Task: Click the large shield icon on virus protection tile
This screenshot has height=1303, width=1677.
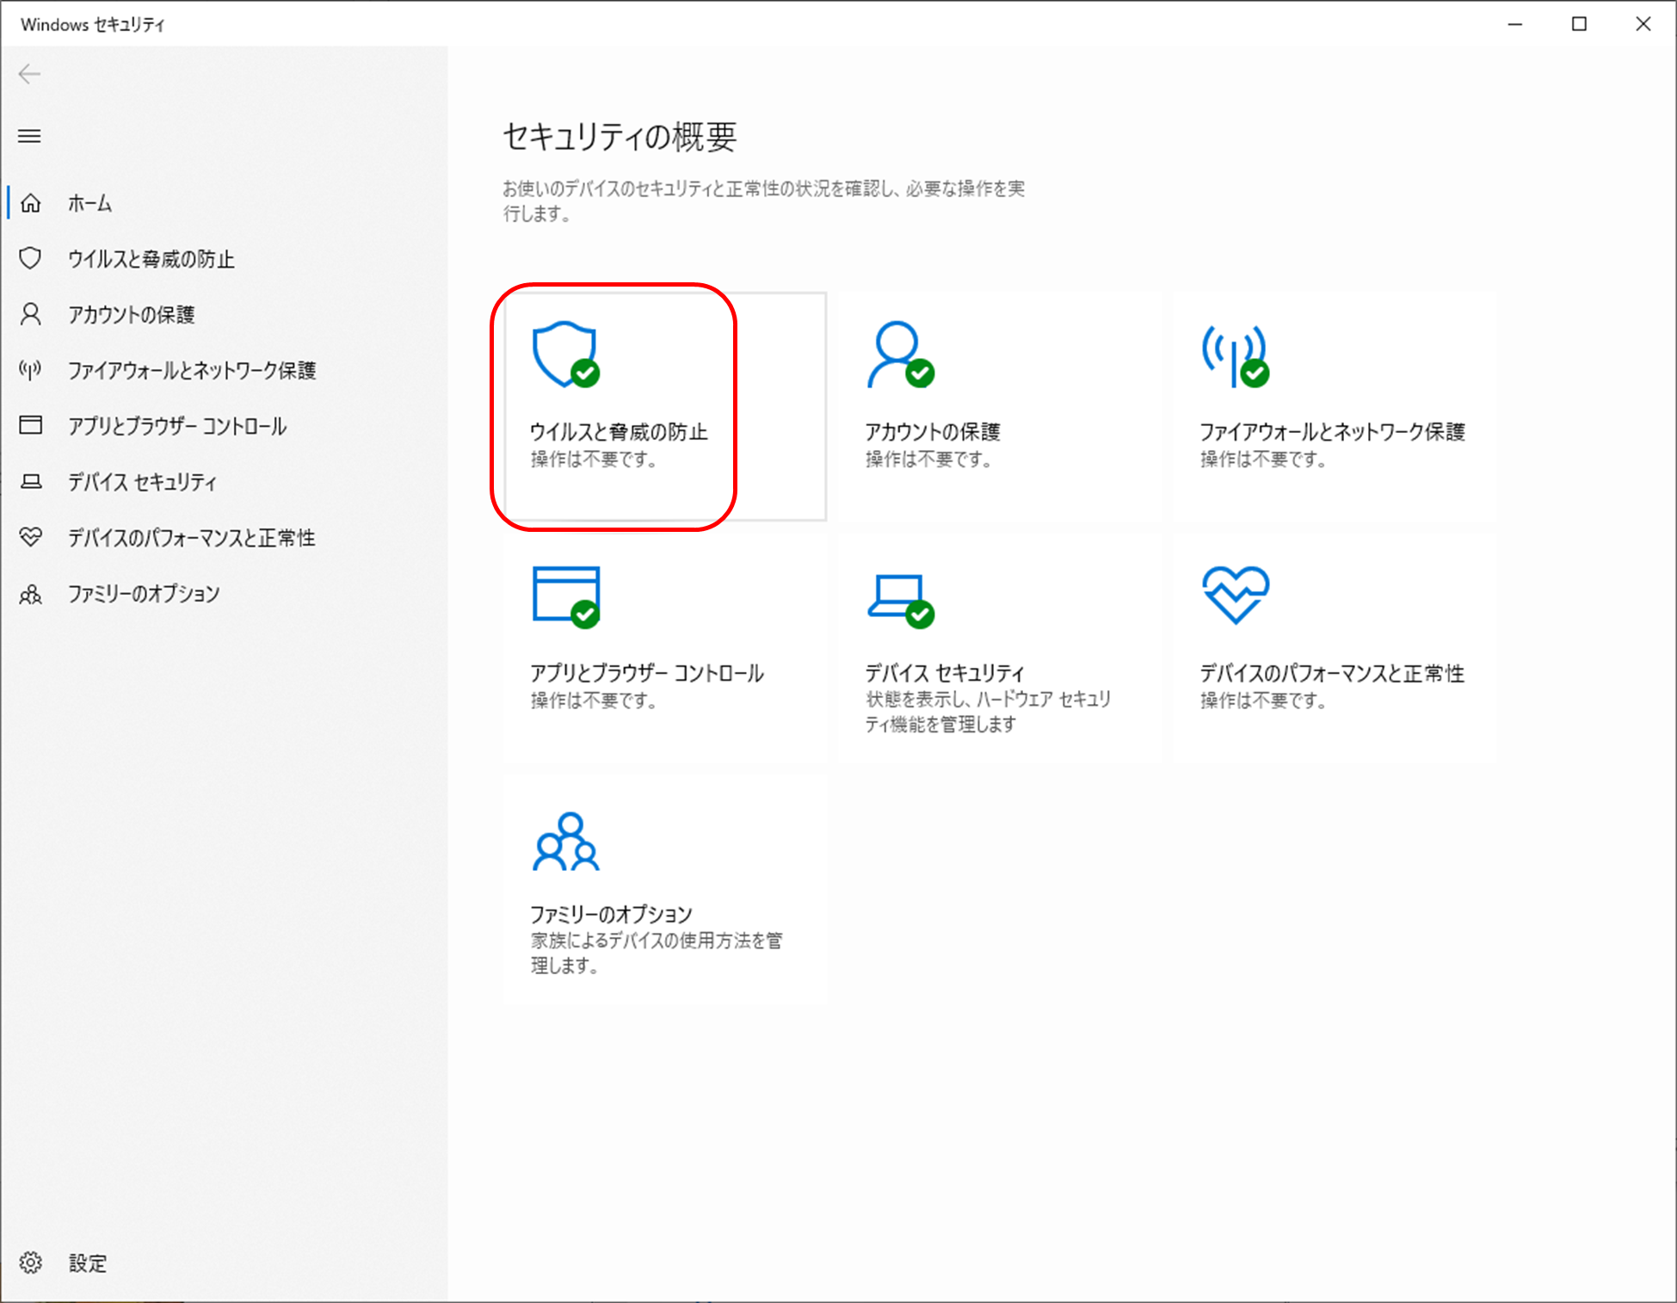Action: pos(564,354)
